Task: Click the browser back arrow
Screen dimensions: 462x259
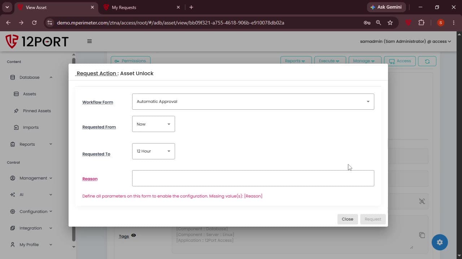Action: 8,23
